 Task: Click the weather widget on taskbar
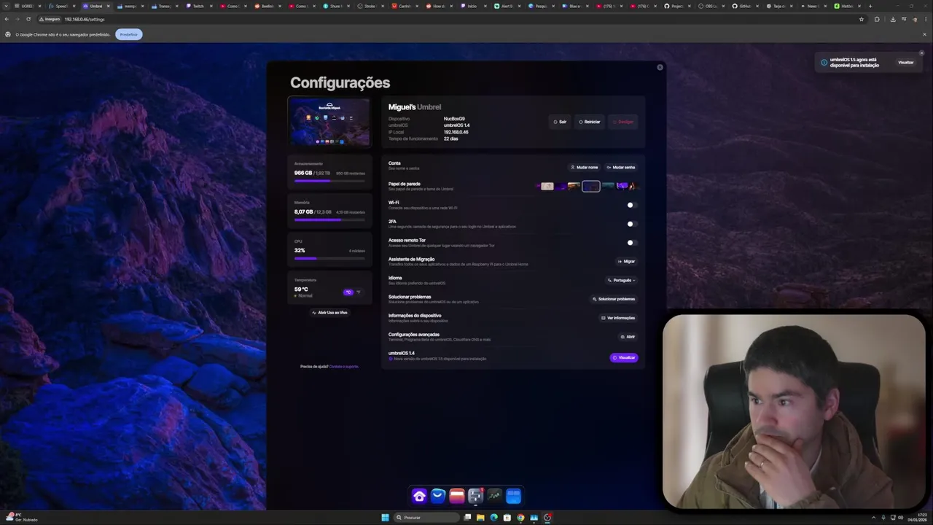click(x=22, y=518)
